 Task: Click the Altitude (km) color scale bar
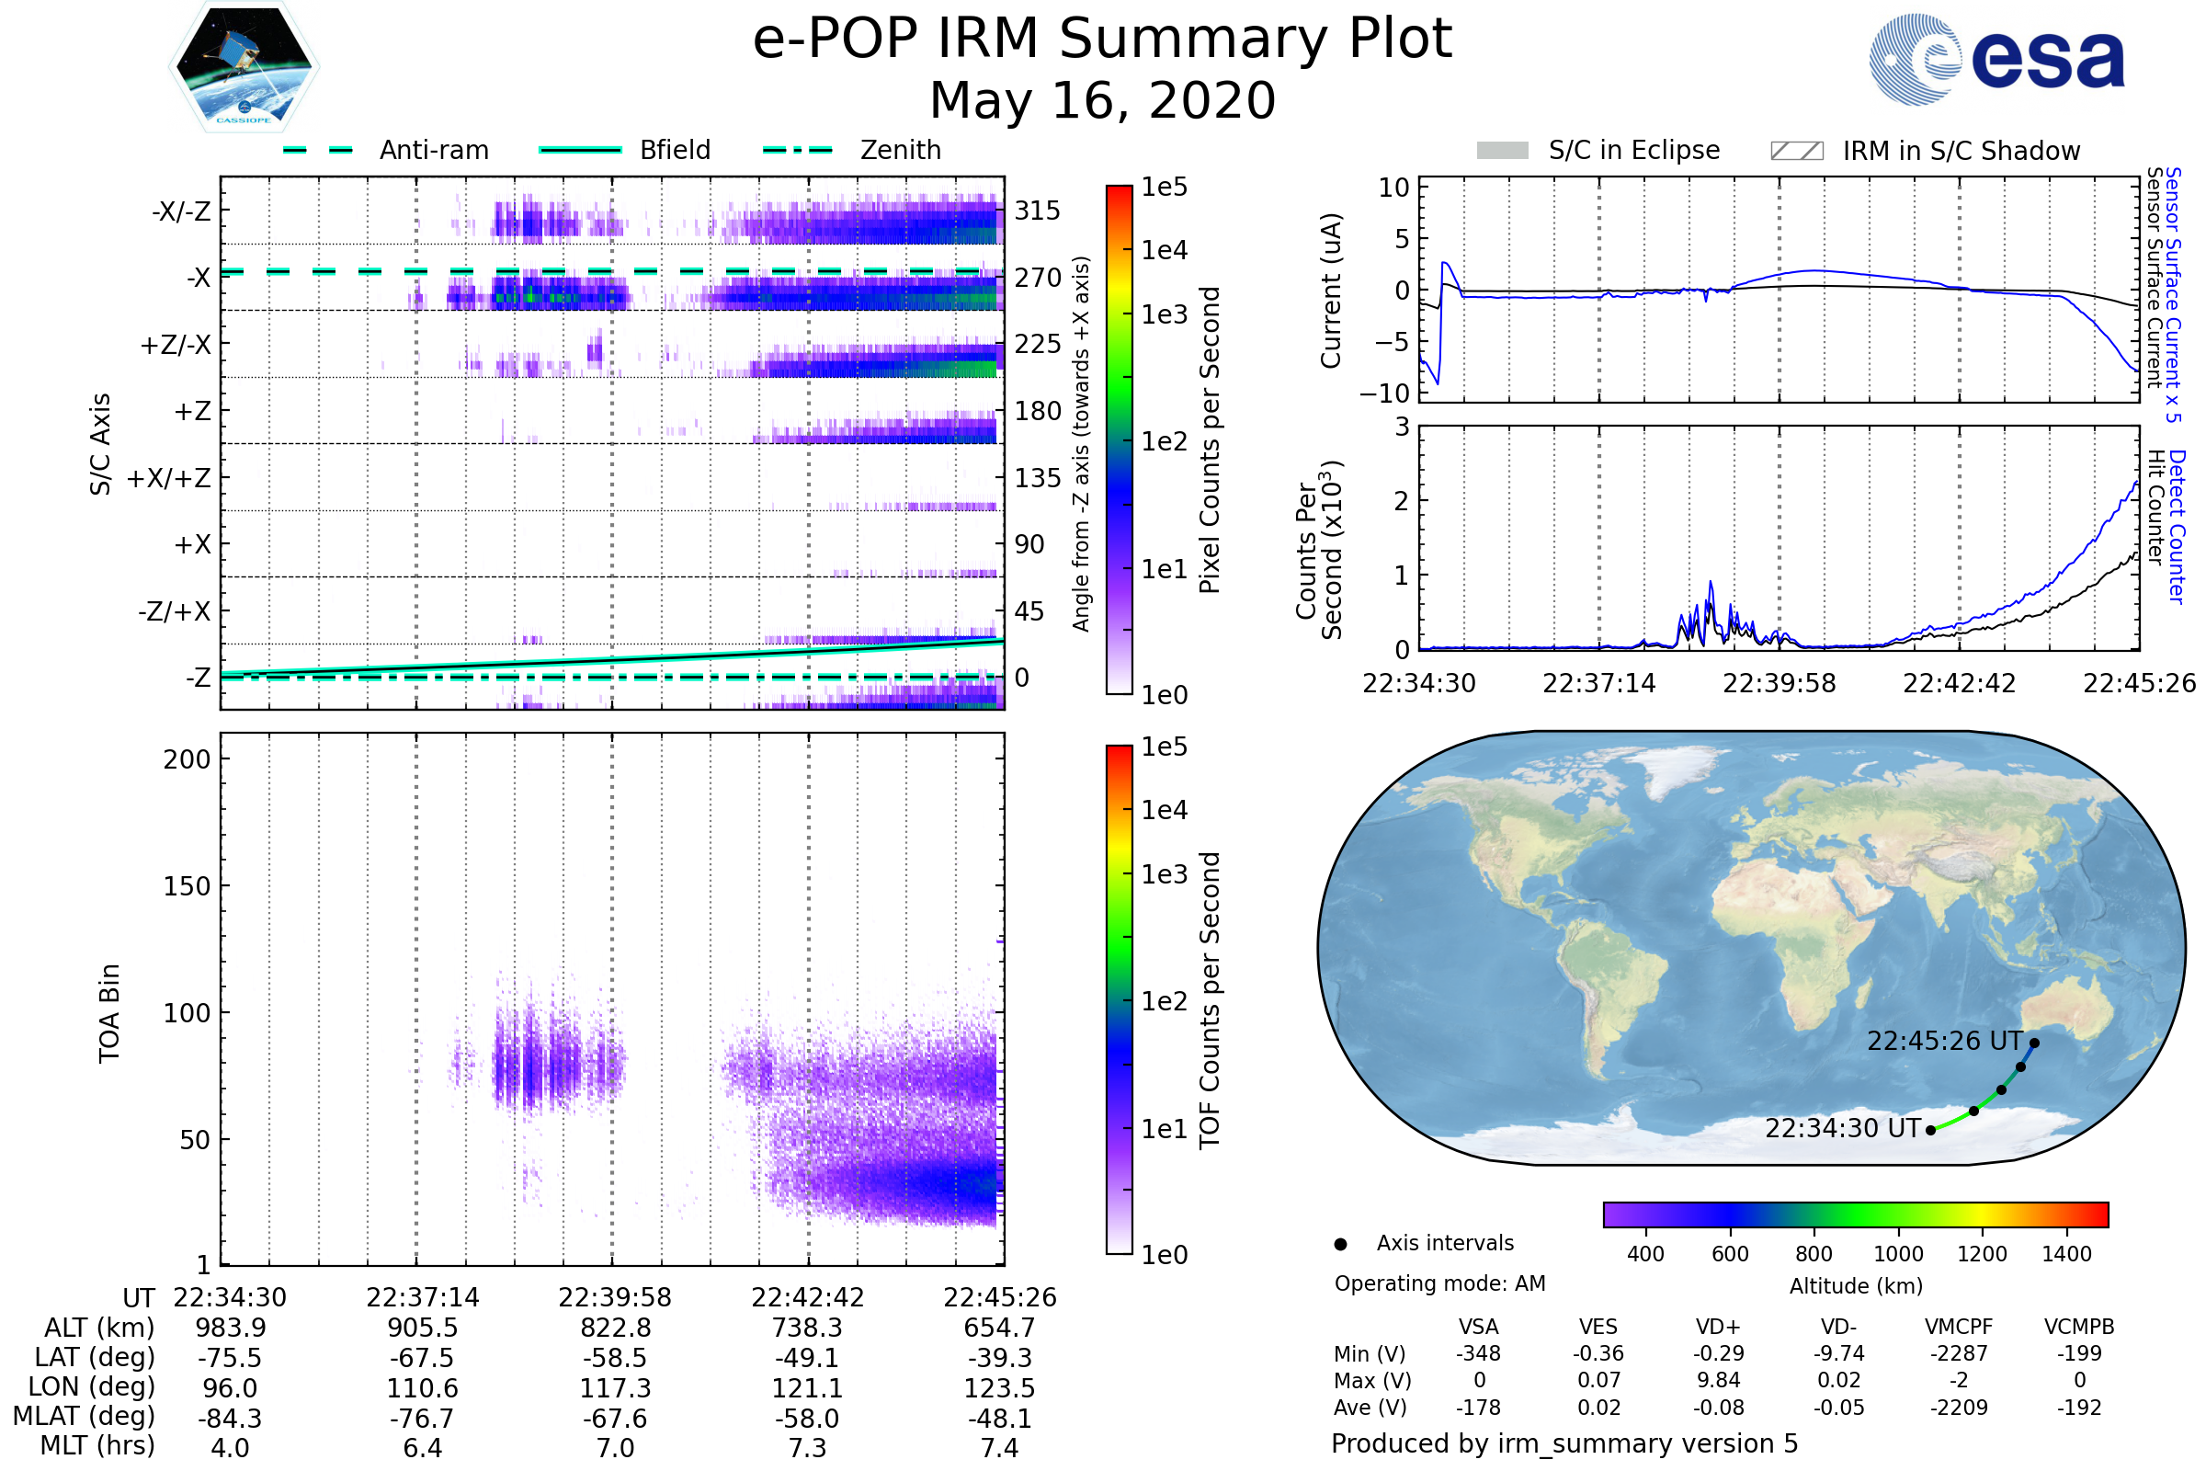(1855, 1214)
